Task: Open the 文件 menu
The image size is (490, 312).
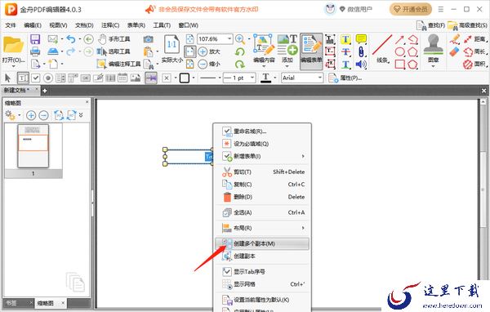Action: [11, 25]
